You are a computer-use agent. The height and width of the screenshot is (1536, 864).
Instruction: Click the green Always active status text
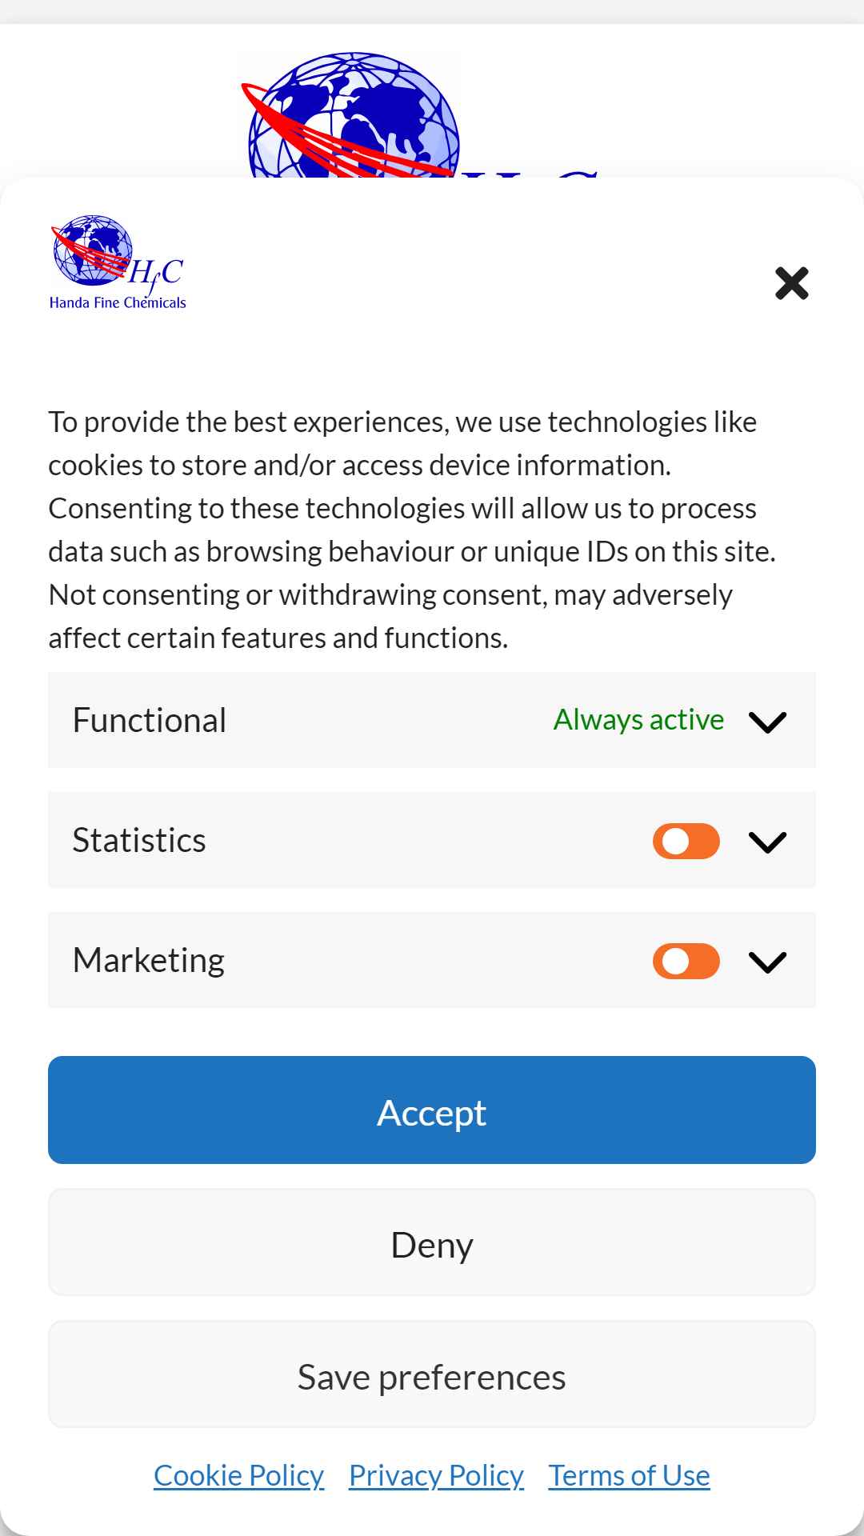pyautogui.click(x=638, y=720)
